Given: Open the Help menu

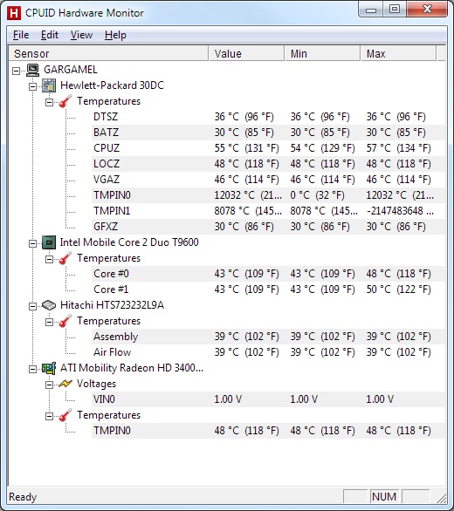Looking at the screenshot, I should [115, 35].
